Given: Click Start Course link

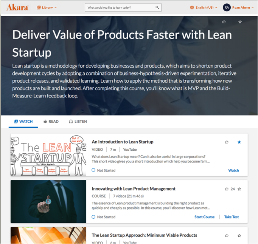Looking at the screenshot, I should coord(205,217).
